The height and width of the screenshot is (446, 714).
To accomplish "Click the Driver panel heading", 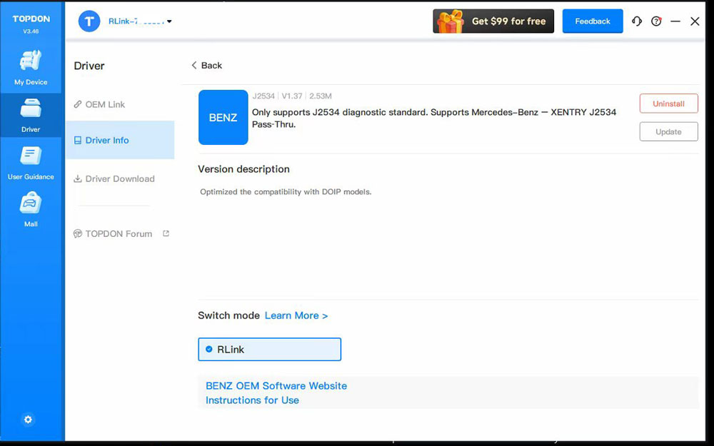I will [89, 66].
